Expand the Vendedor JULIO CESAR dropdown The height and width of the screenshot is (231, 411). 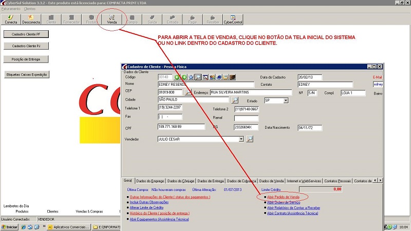pos(241,139)
